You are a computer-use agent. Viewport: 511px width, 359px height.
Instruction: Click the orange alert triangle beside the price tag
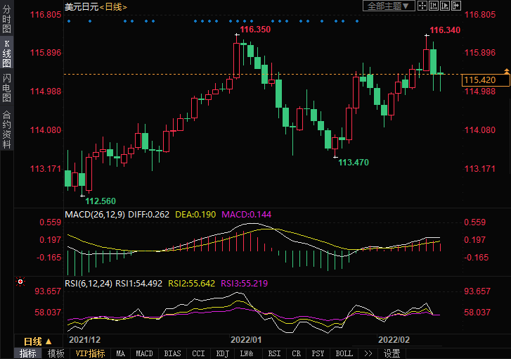point(506,71)
